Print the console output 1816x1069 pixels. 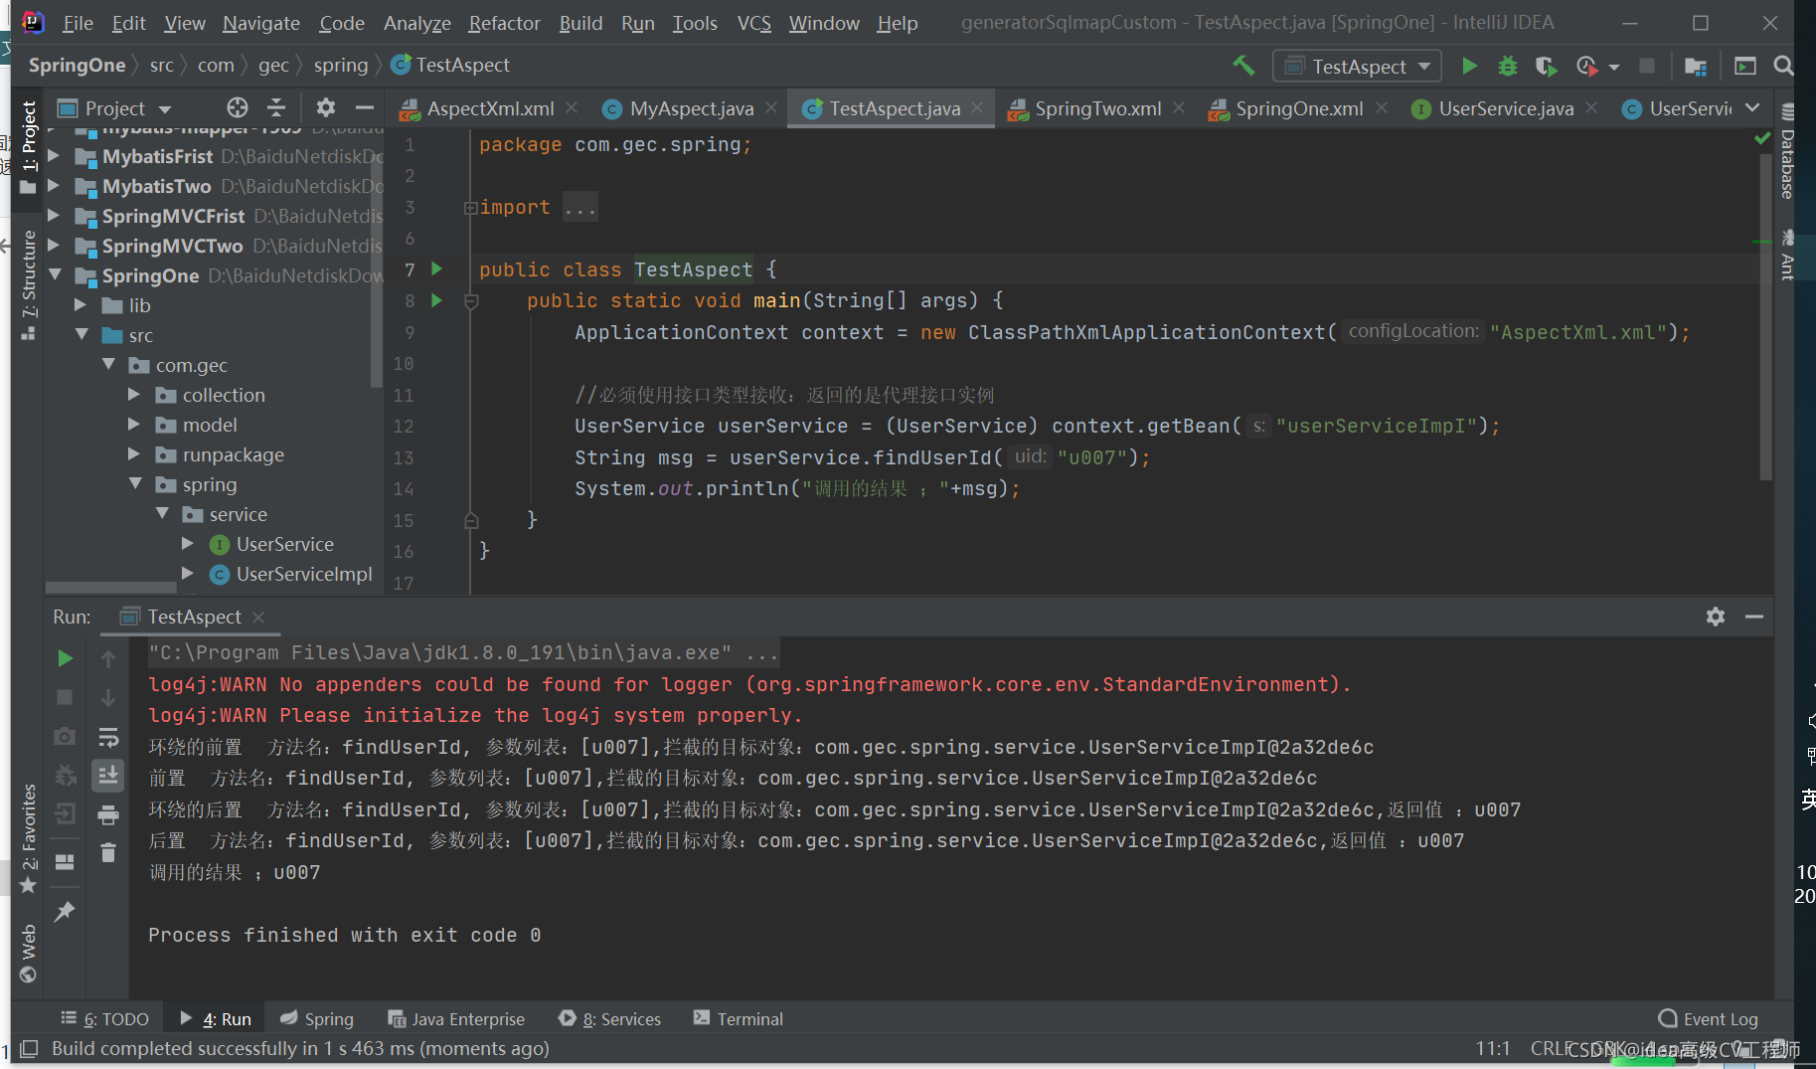click(108, 815)
